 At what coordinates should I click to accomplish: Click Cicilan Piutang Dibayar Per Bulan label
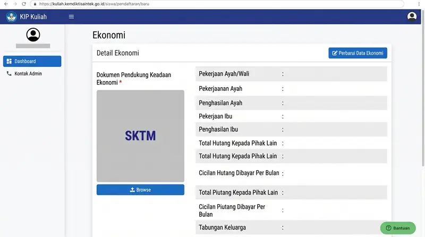click(x=232, y=210)
